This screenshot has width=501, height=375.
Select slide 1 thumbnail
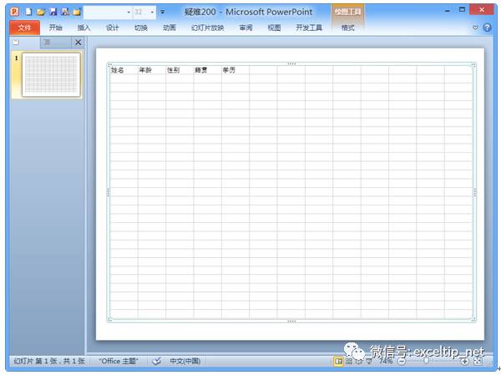coord(51,75)
